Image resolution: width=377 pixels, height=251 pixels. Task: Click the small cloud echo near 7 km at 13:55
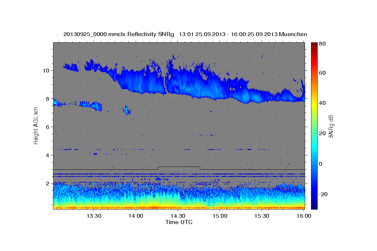[127, 110]
